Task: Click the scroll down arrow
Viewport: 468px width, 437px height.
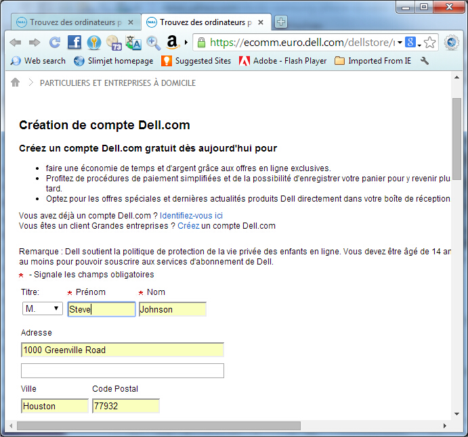Action: click(456, 414)
